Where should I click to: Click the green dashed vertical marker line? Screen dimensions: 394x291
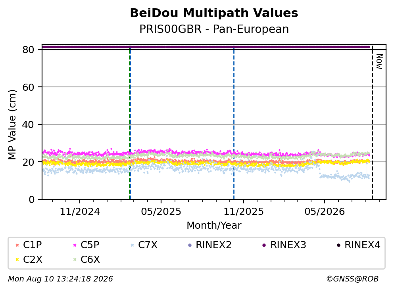[129, 123]
